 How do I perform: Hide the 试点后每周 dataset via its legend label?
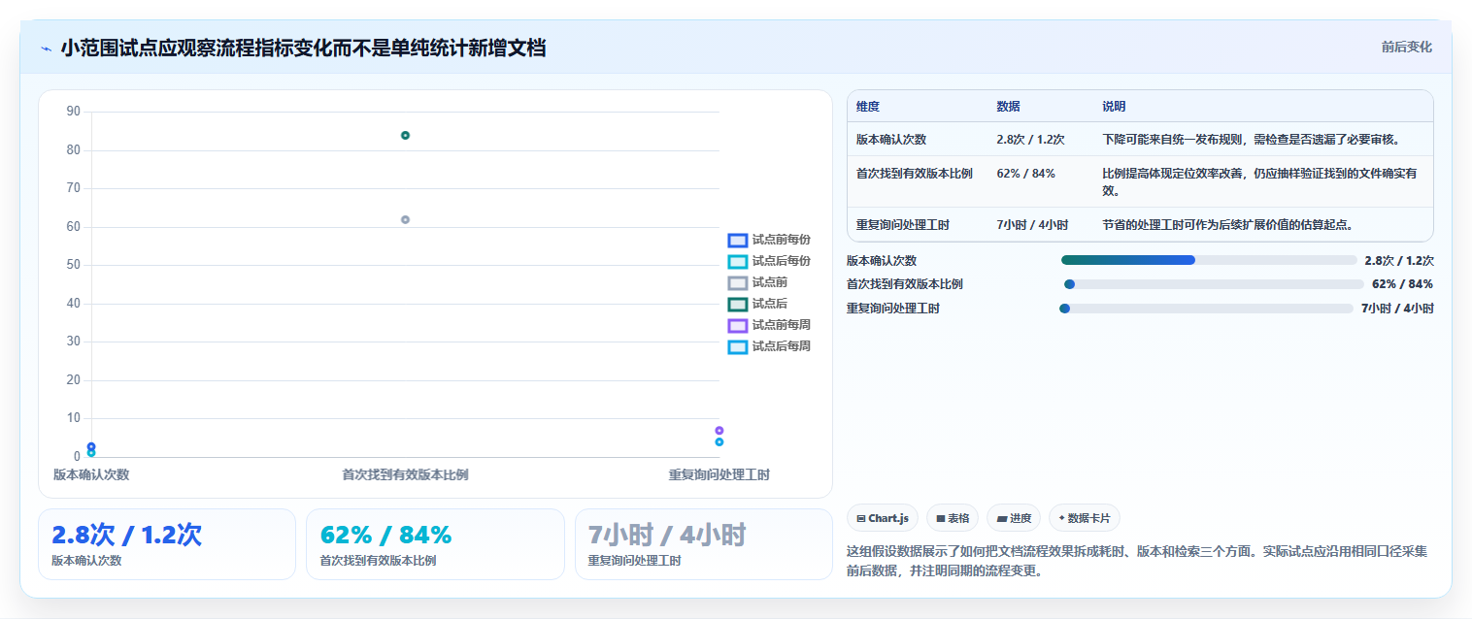coord(781,346)
